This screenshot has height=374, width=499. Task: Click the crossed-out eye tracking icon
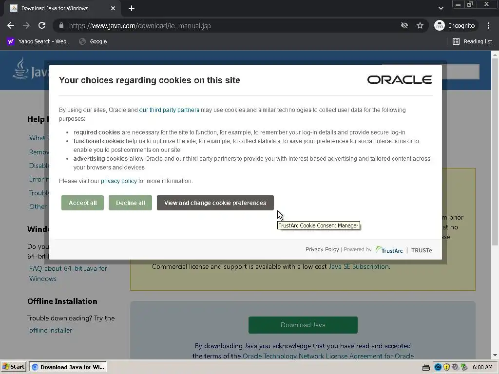[x=404, y=25]
